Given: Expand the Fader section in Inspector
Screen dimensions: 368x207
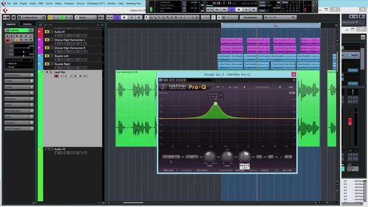Looking at the screenshot, I should coord(19,117).
